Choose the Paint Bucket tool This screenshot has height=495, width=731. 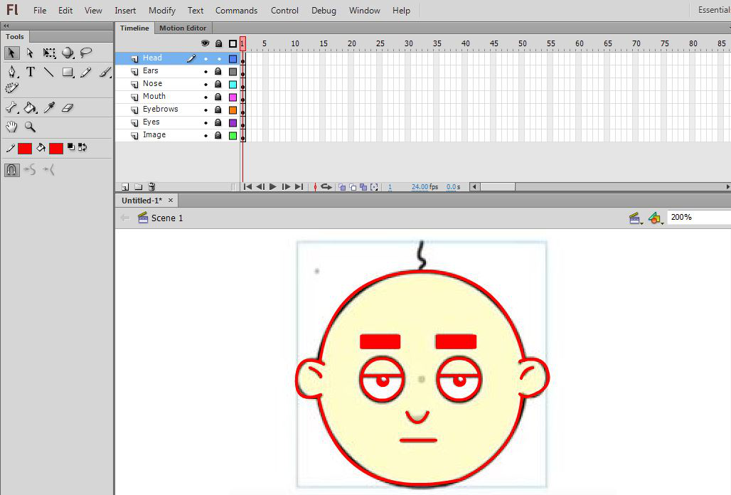click(x=31, y=107)
